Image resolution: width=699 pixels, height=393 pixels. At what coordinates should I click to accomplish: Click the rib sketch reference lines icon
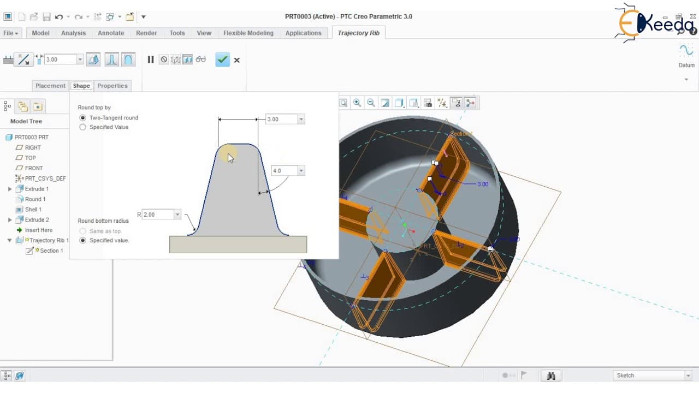coord(8,59)
